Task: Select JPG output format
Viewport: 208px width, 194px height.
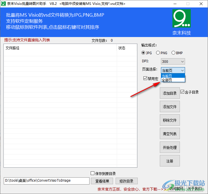Action: 146,53
